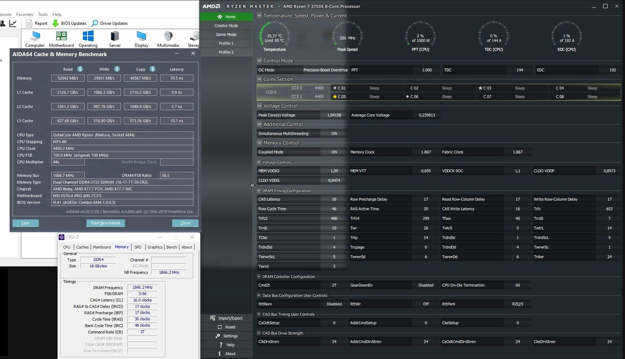
Task: Click the CAS Latency value field 16
Action: point(334,199)
